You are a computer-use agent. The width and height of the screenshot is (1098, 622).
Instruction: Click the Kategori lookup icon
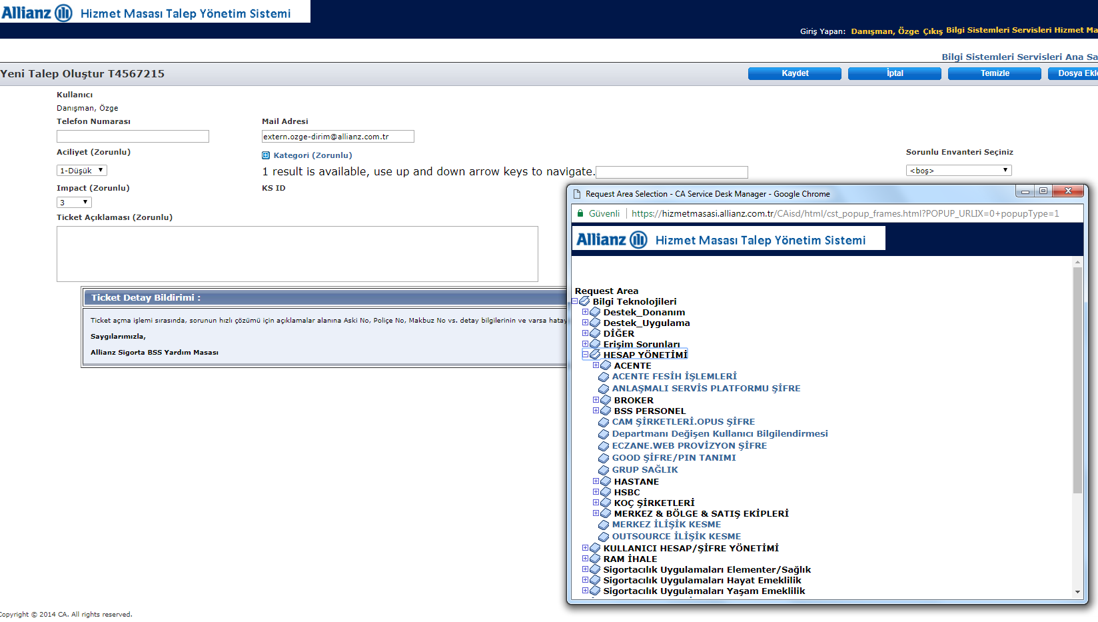pos(266,155)
